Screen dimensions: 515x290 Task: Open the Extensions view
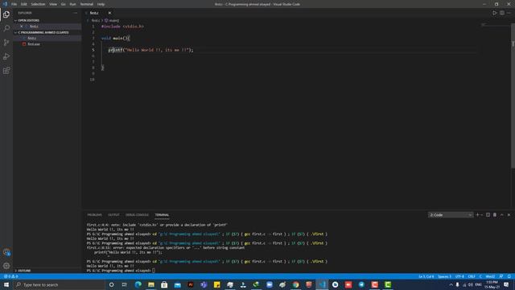tap(6, 70)
